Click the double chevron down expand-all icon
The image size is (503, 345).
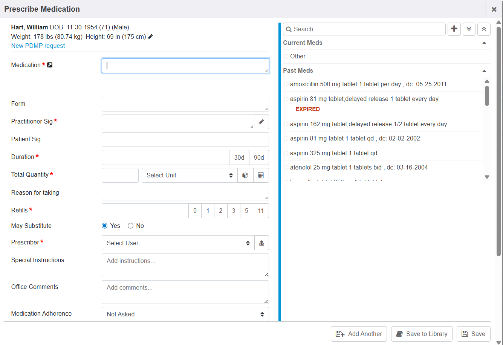[469, 29]
